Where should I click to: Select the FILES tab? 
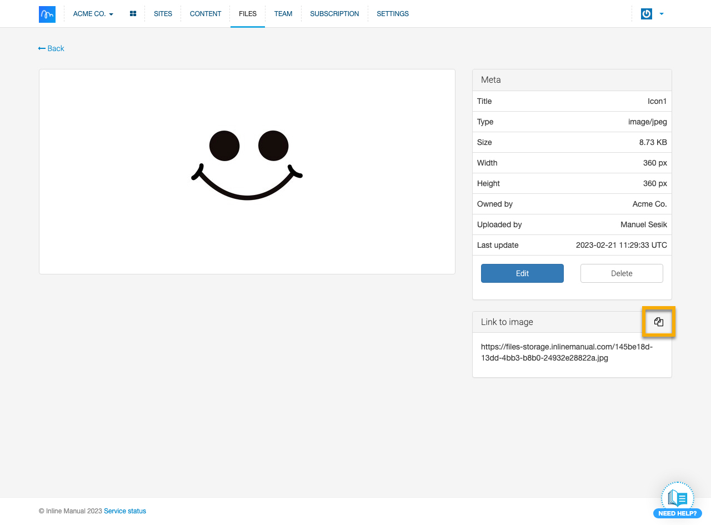pos(248,14)
